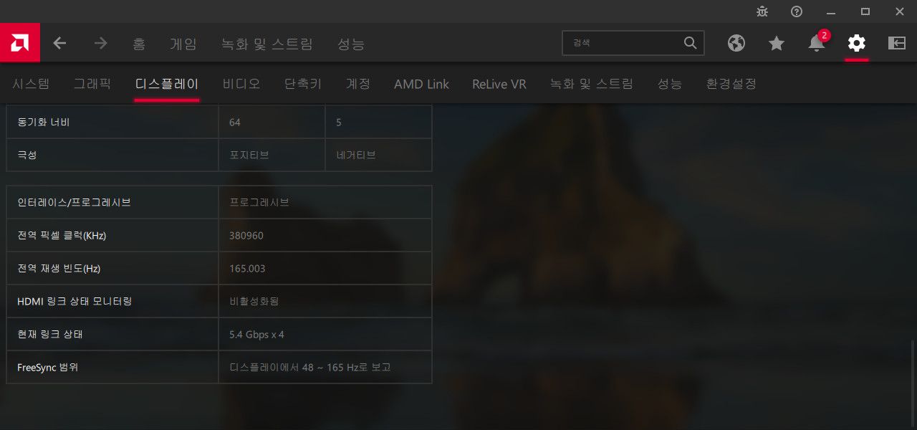Click the 48 ~ 165 Hz FreeSync value
917x430 pixels.
pyautogui.click(x=310, y=368)
